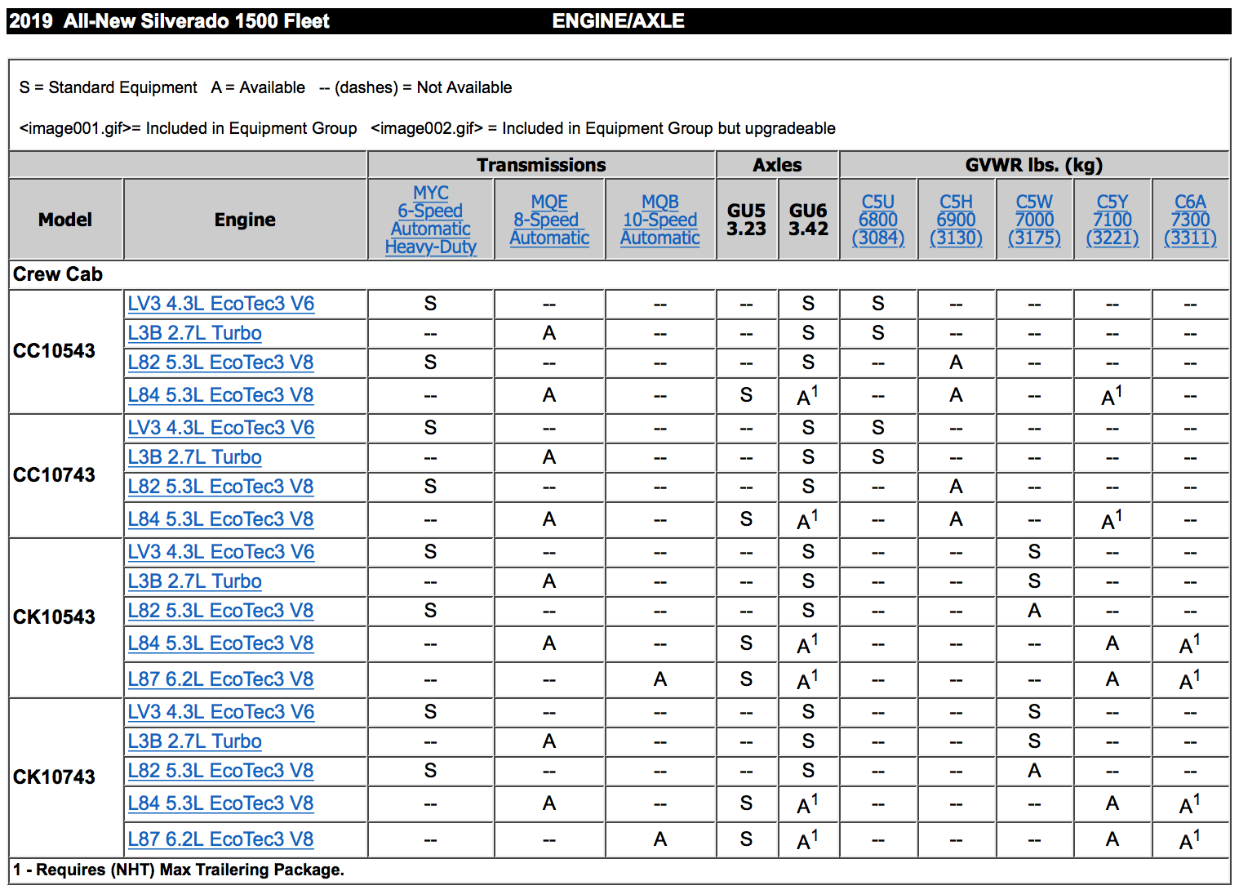Select L84 5.3L EcoTec3 V8 under CC10743

tap(220, 519)
